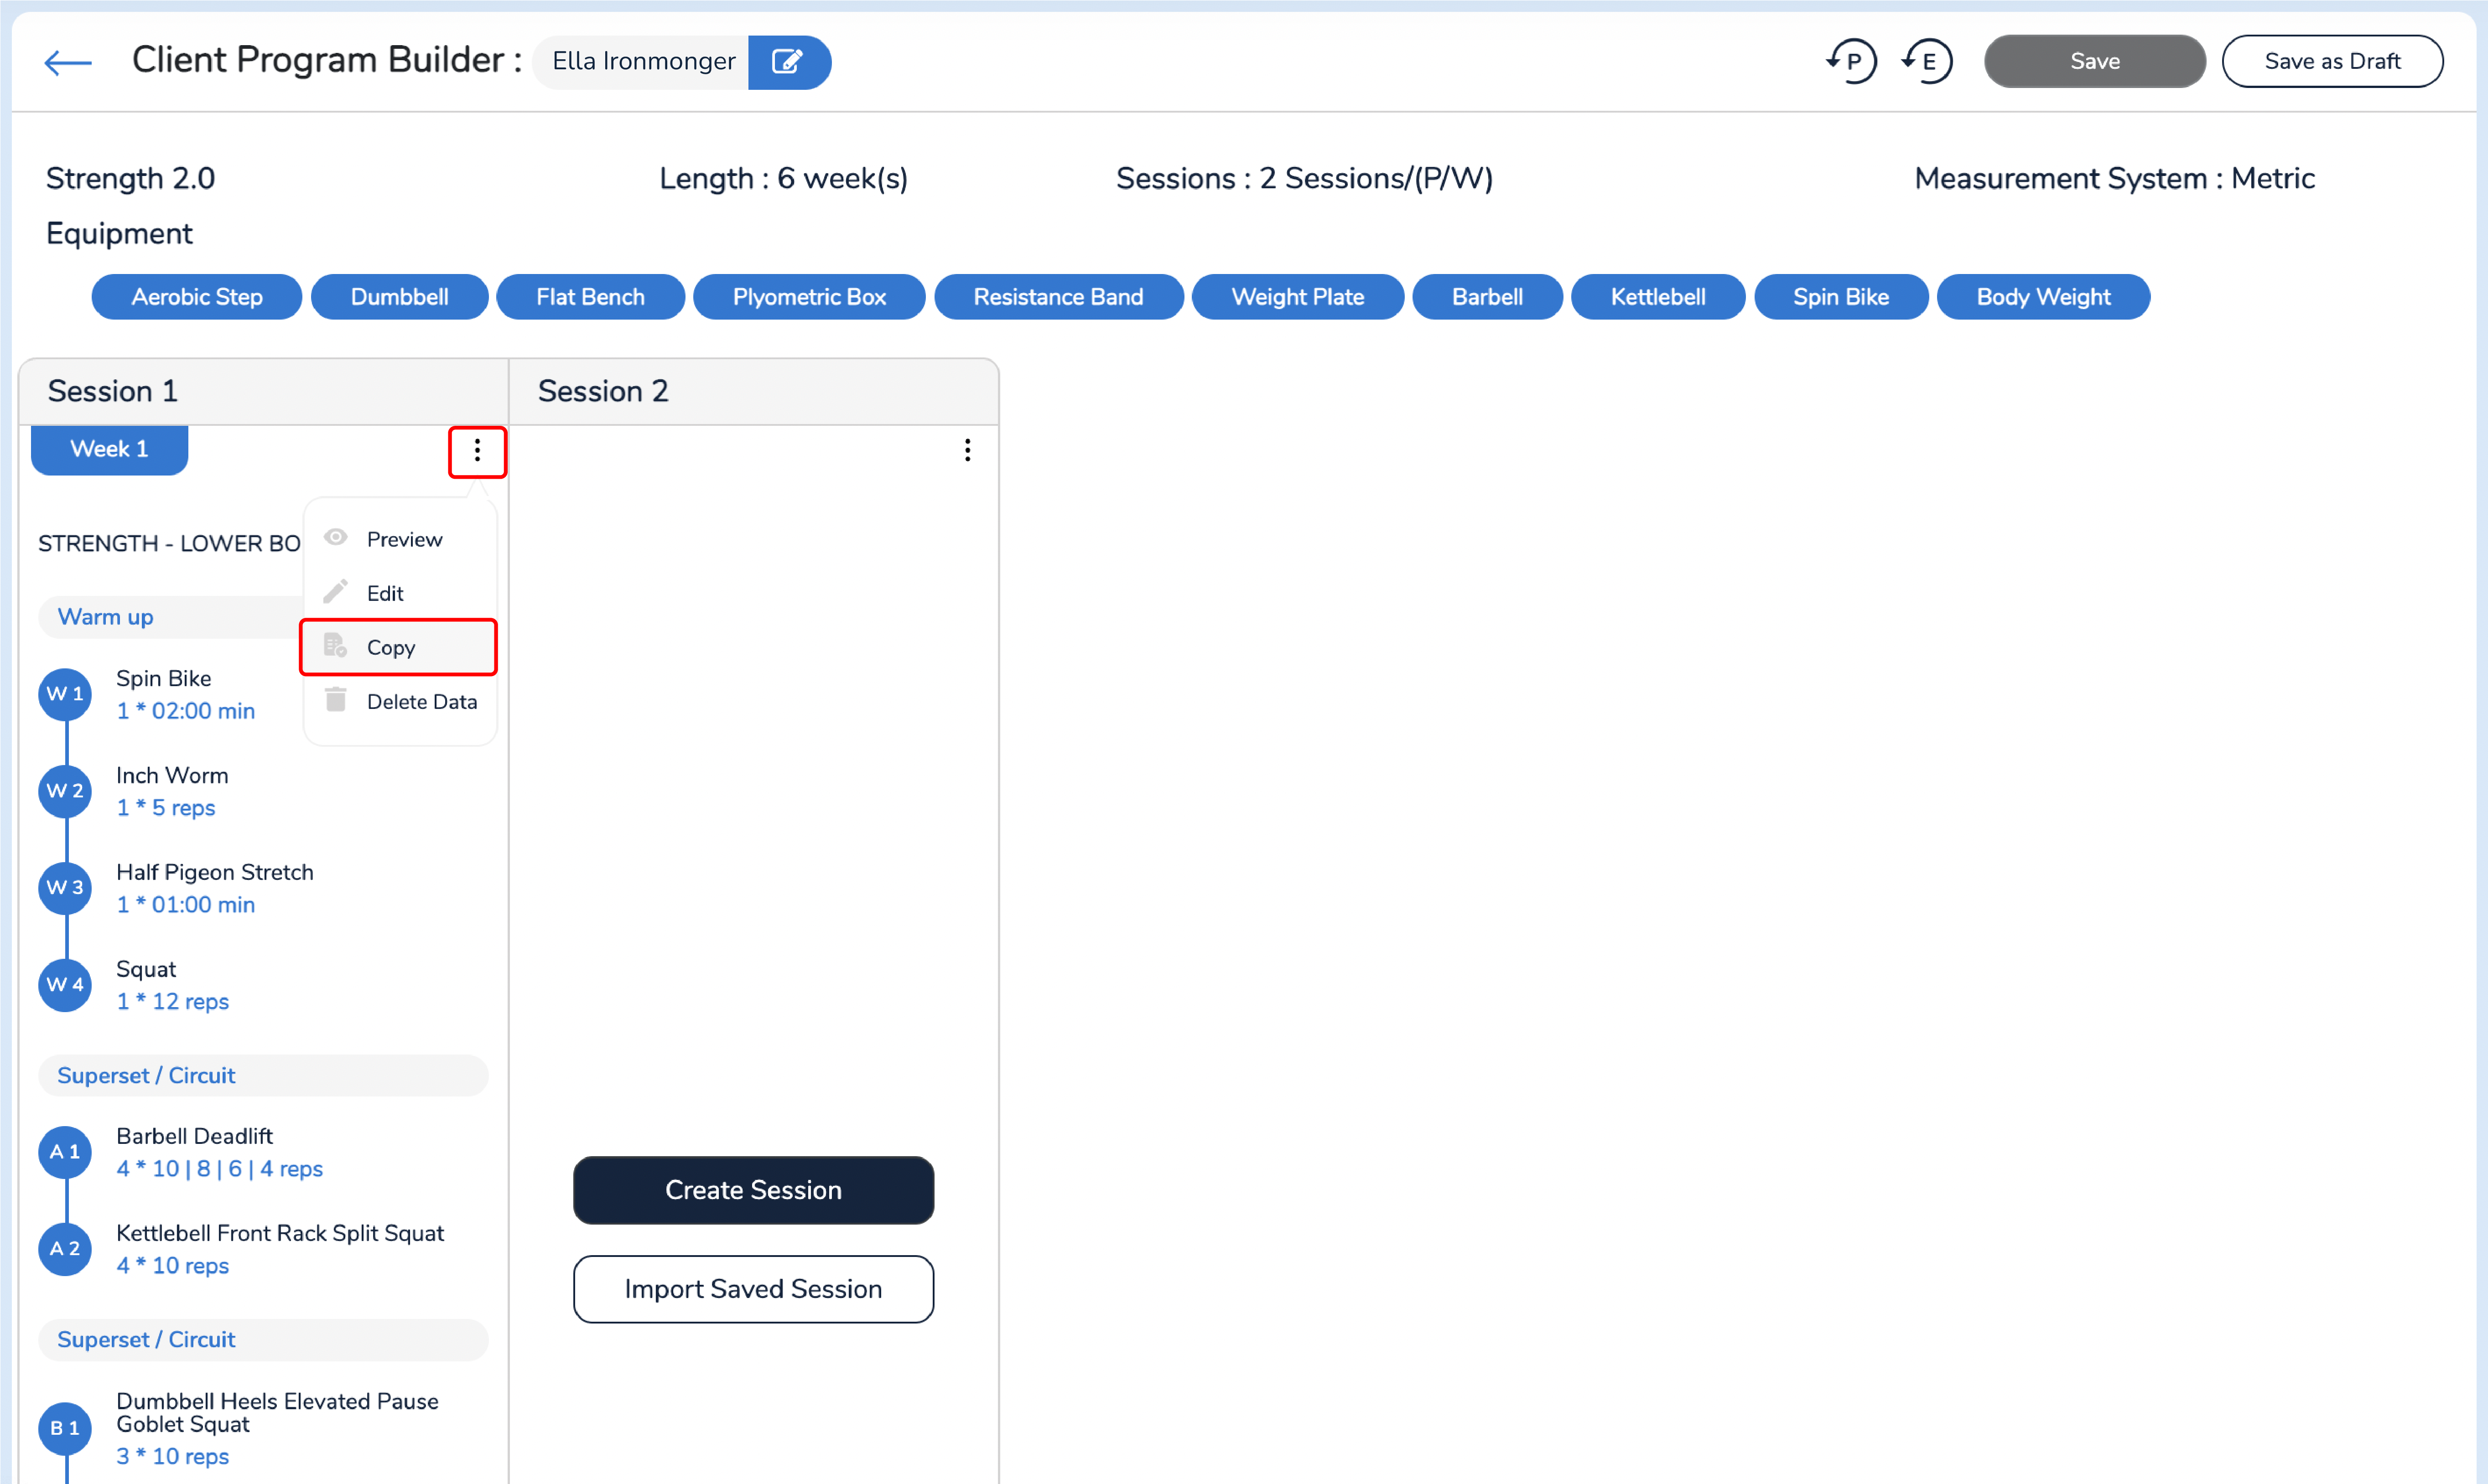Click the Barbell Deadlift exercise name

[x=194, y=1136]
